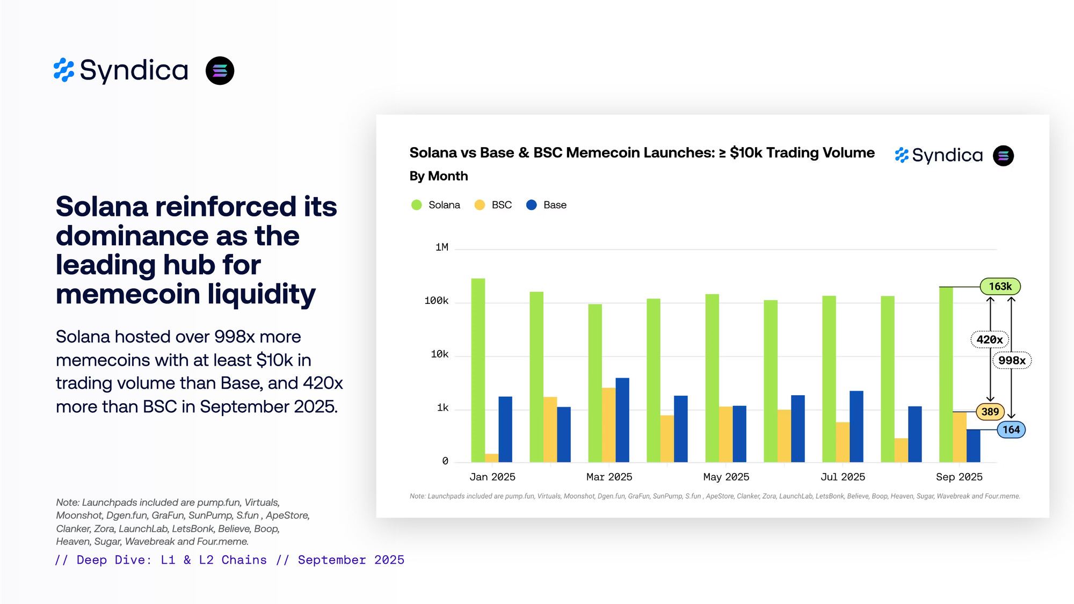Click the green Solana bar for Jan 2025
1074x604 pixels.
pos(478,369)
